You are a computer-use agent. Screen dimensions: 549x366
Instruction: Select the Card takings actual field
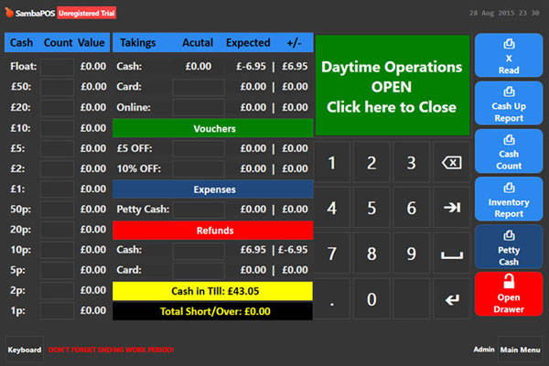(198, 87)
